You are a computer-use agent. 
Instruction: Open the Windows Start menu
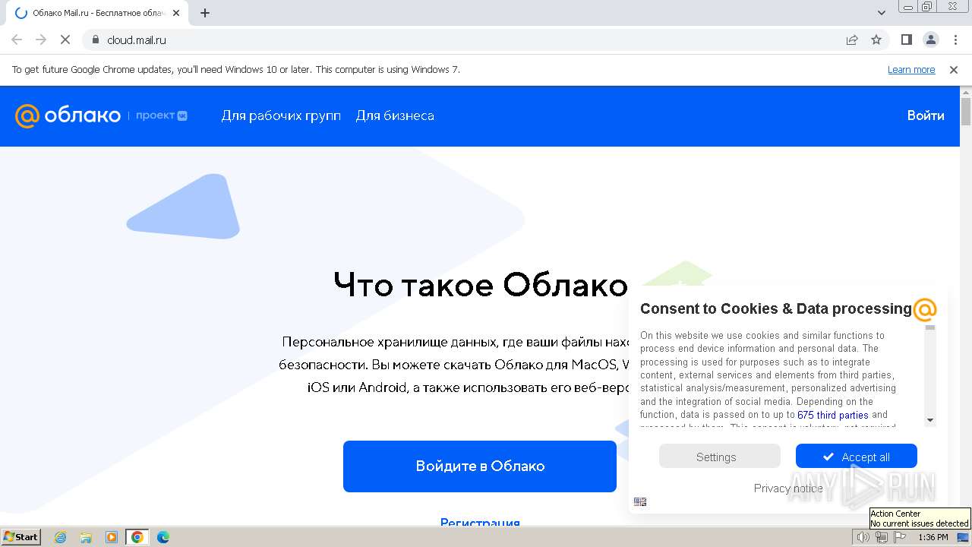point(21,537)
